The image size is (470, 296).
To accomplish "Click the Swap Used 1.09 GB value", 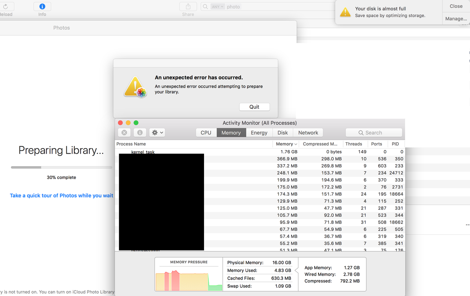I will 283,286.
